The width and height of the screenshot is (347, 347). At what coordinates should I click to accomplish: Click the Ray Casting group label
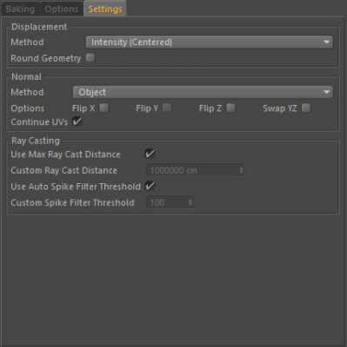click(36, 141)
